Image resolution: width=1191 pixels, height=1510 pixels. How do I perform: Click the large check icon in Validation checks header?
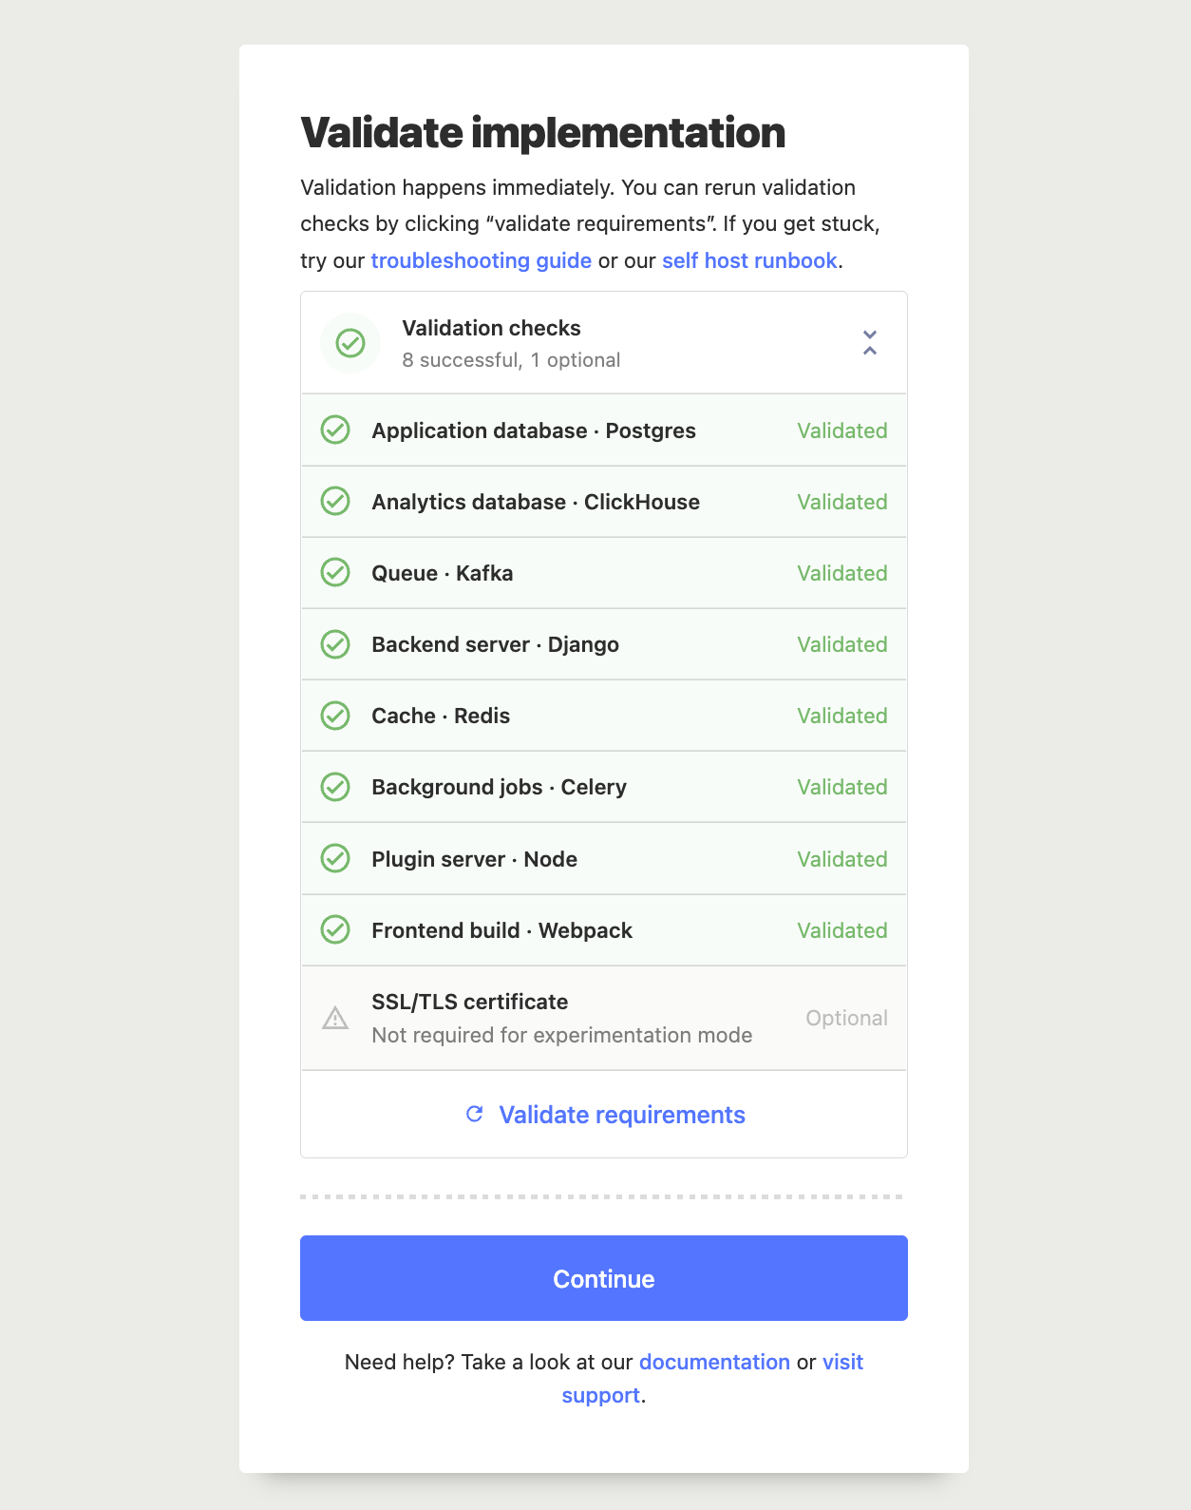[350, 343]
